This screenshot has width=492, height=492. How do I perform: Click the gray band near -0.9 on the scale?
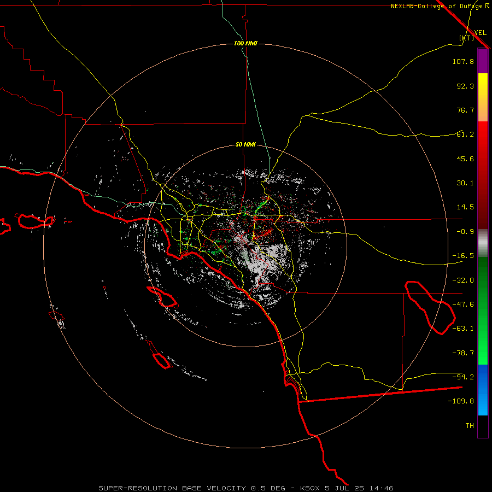[x=483, y=243]
